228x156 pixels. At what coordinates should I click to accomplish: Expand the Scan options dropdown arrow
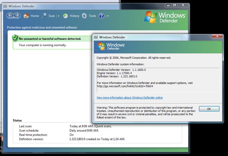click(x=58, y=16)
